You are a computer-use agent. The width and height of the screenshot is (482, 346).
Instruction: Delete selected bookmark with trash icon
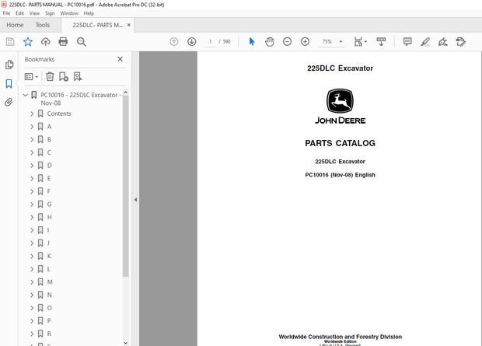click(50, 76)
